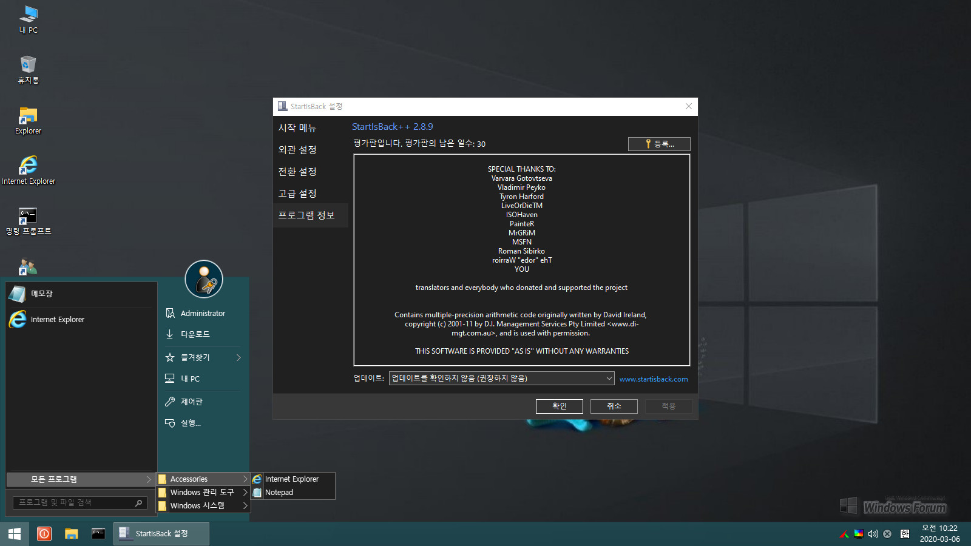Expand Windows 시스템 folder
971x546 pixels.
click(203, 506)
